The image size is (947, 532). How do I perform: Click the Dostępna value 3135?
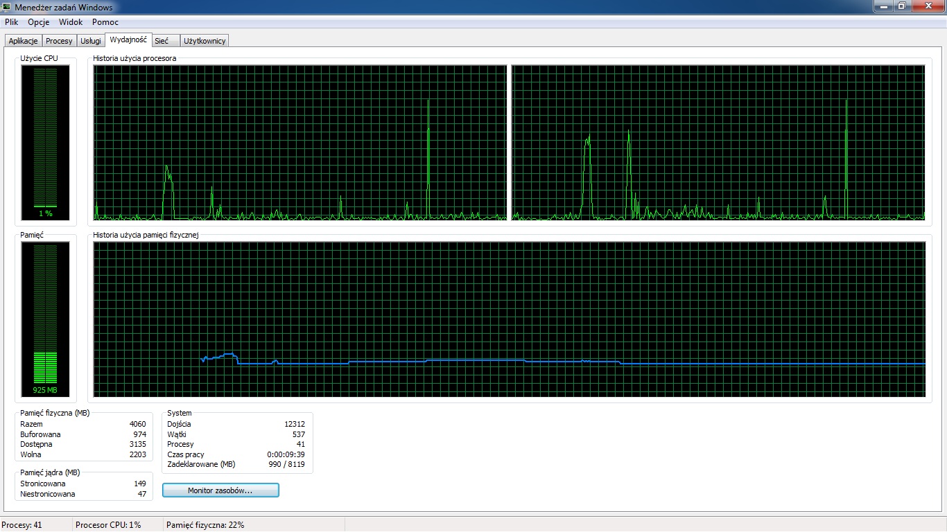pos(138,444)
